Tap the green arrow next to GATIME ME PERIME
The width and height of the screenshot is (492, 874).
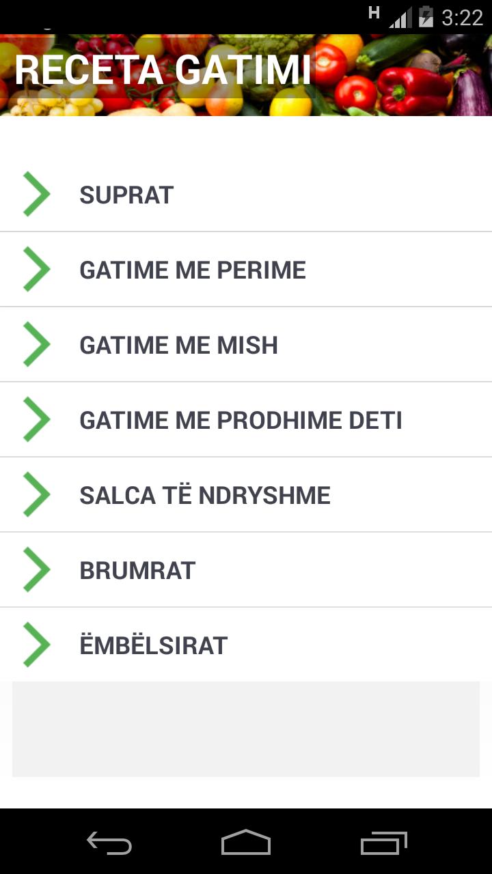pos(37,270)
